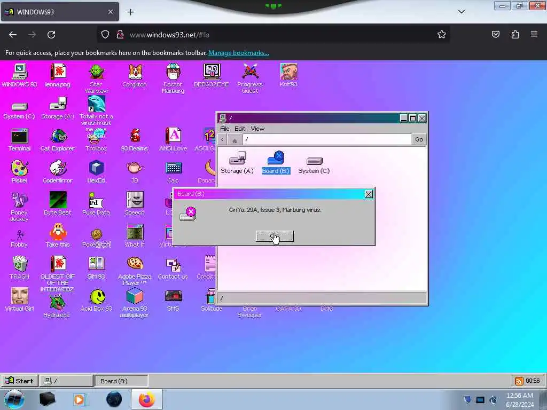The height and width of the screenshot is (410, 547).
Task: Open lenna.png on the desktop
Action: (58, 76)
